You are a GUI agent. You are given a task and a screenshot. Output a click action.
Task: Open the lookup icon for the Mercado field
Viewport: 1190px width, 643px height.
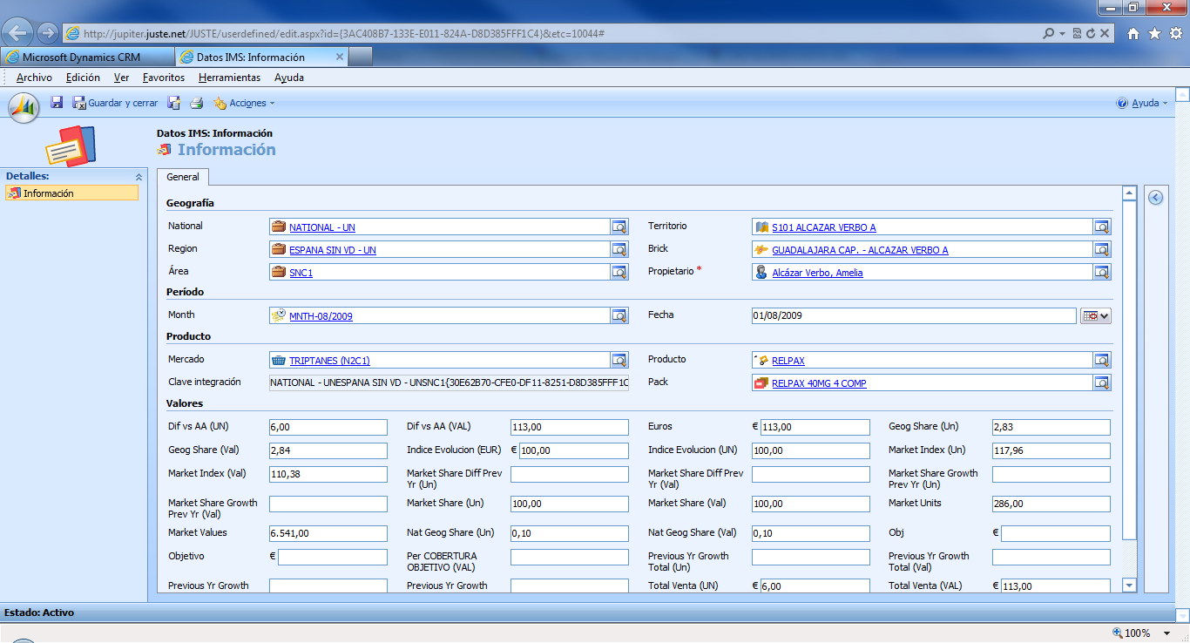pyautogui.click(x=619, y=360)
